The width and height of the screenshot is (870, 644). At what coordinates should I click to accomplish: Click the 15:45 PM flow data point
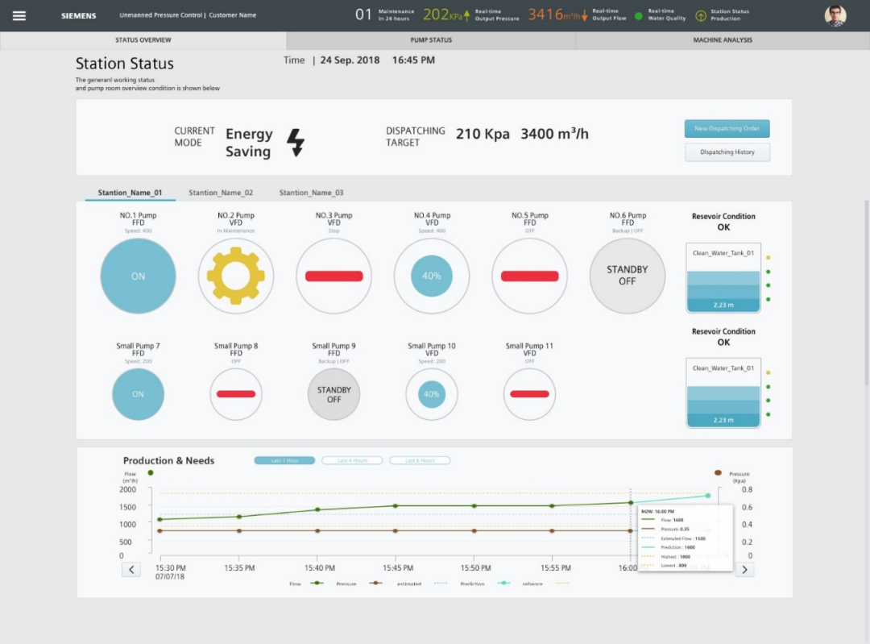point(396,505)
